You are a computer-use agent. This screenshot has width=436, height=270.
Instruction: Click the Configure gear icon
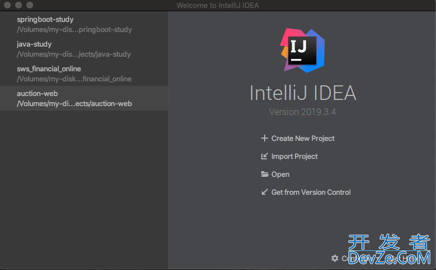pos(335,258)
